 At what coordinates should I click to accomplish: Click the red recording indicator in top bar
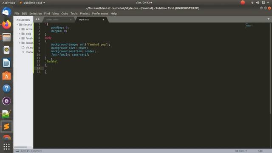pos(243,3)
